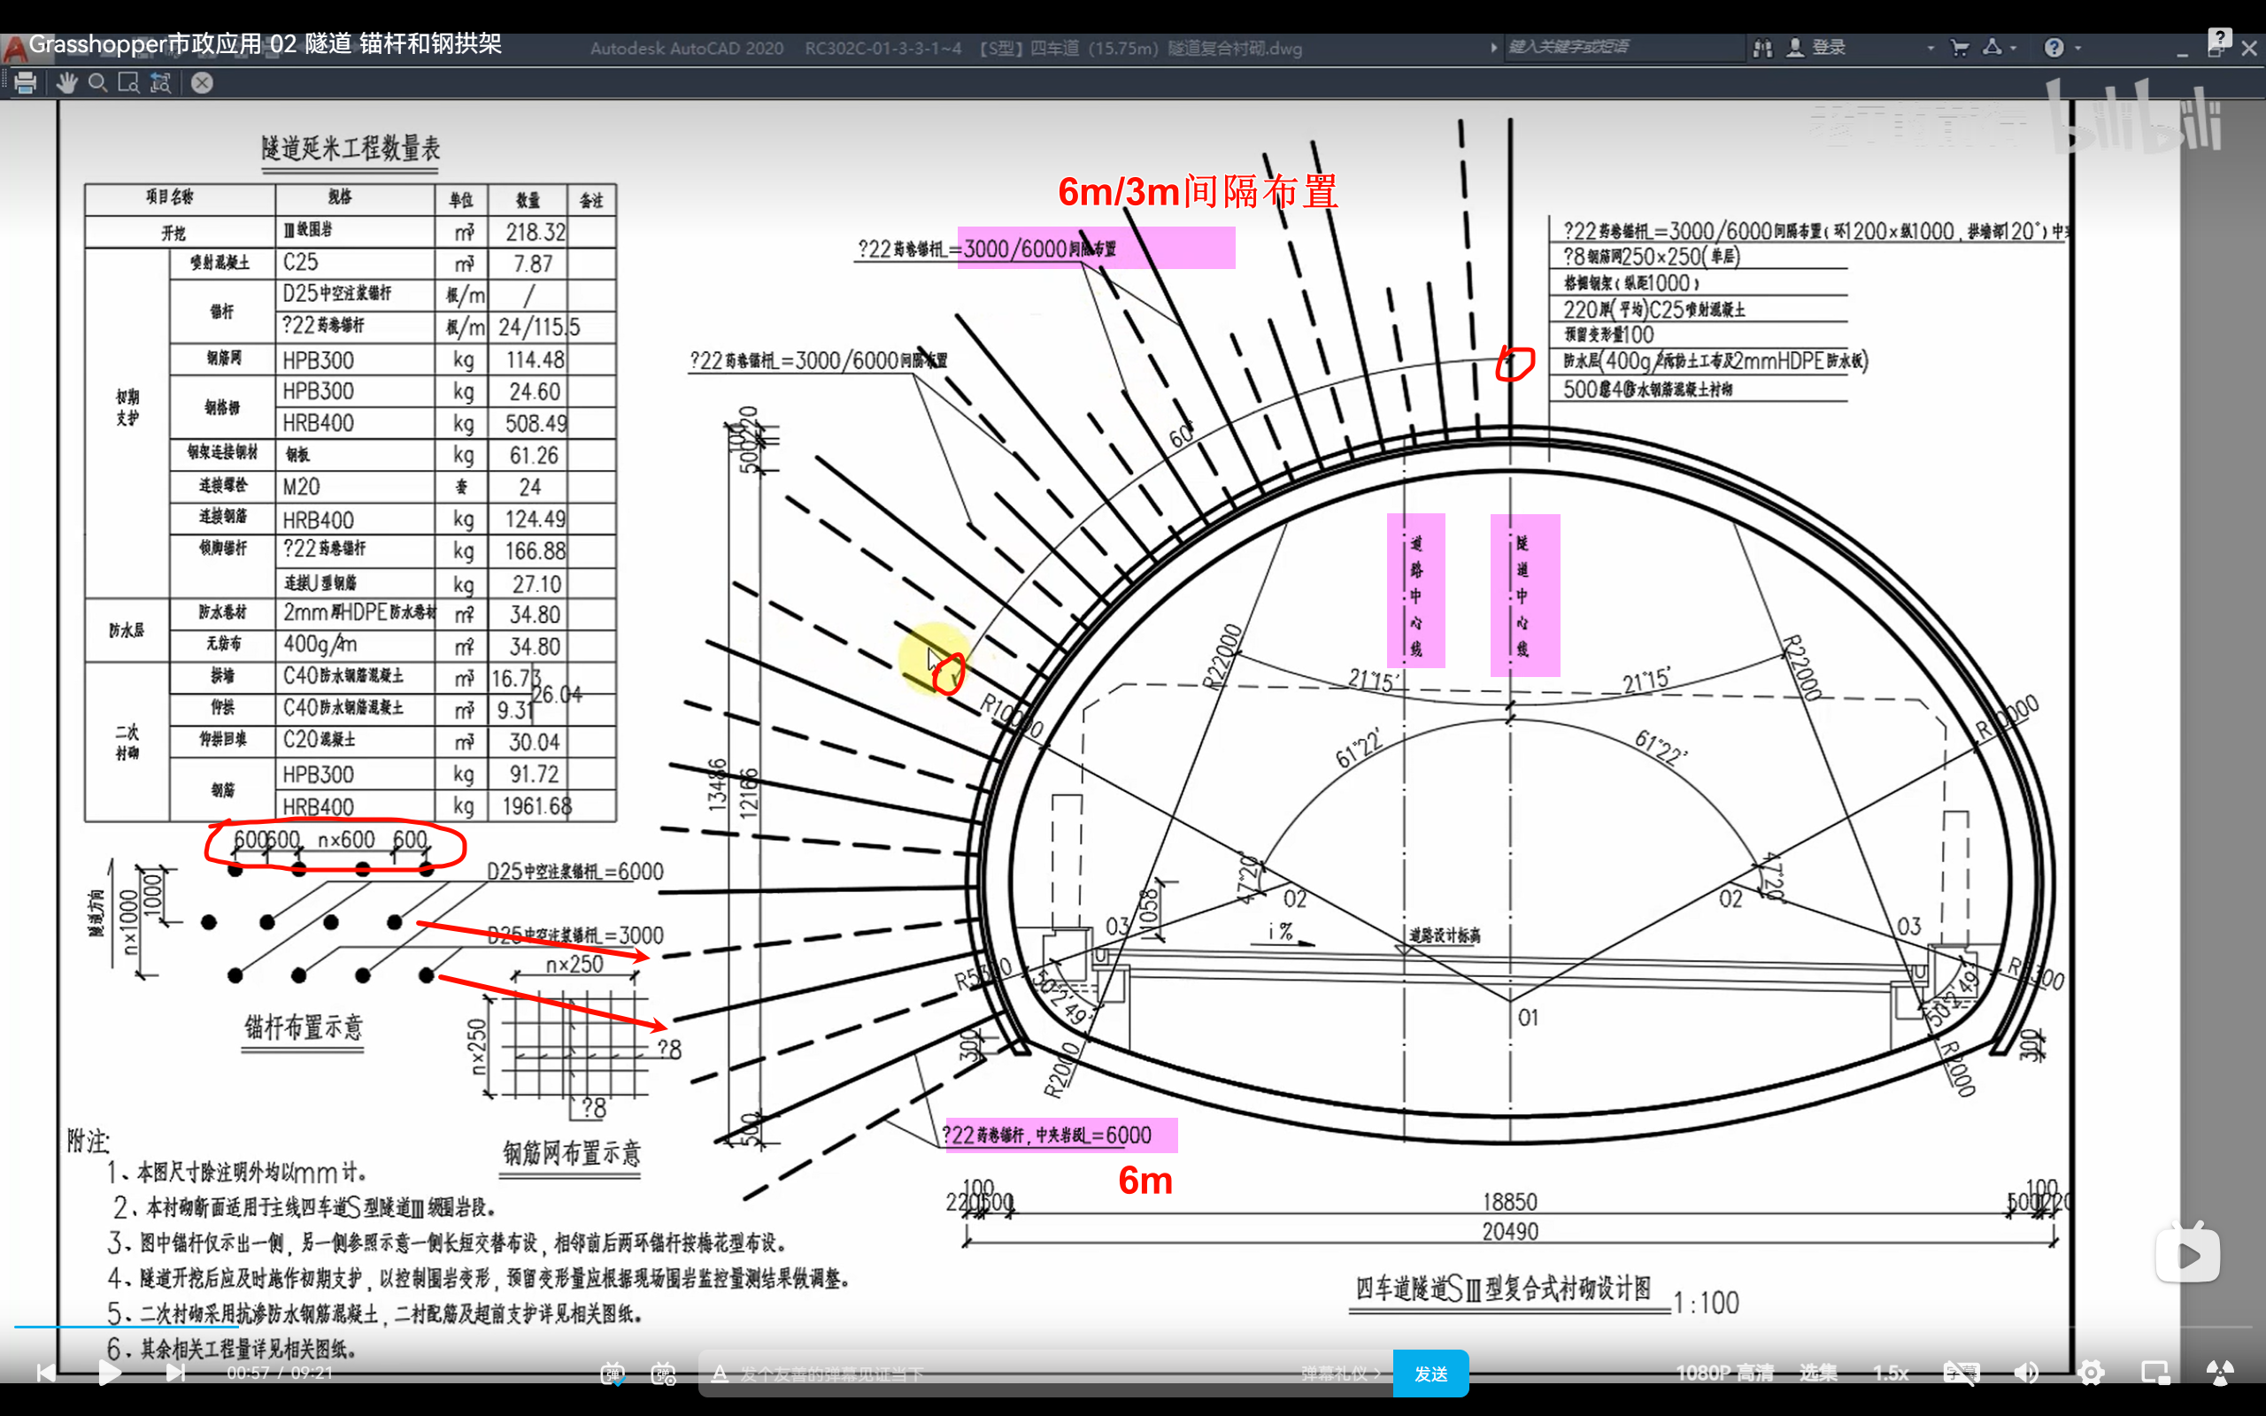Click the Plot print icon
Screen dimensions: 2266x1416
tap(26, 83)
